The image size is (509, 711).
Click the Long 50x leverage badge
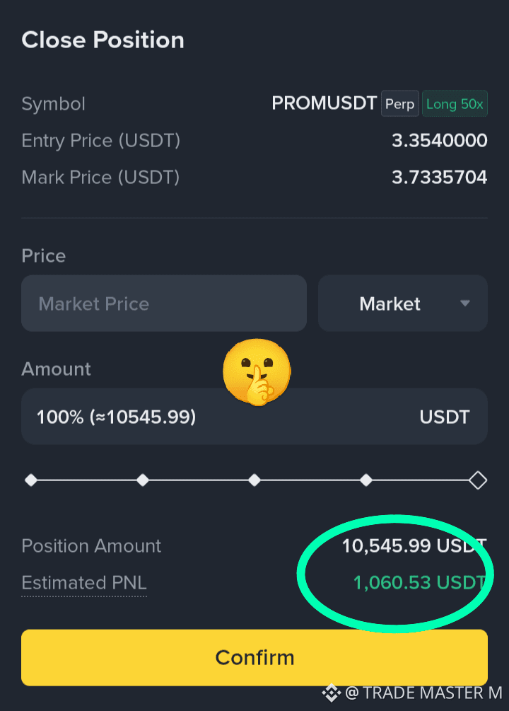(455, 104)
